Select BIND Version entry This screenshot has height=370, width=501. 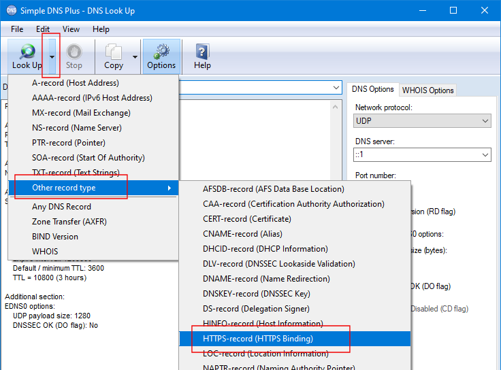coord(93,237)
